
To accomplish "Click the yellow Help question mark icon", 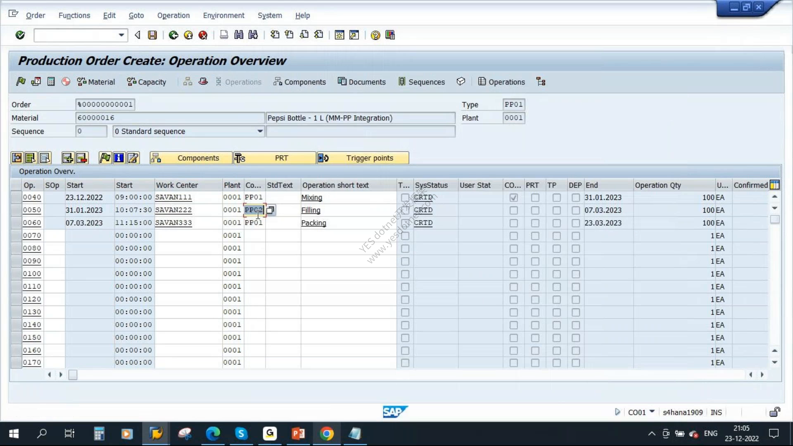I will (x=375, y=35).
